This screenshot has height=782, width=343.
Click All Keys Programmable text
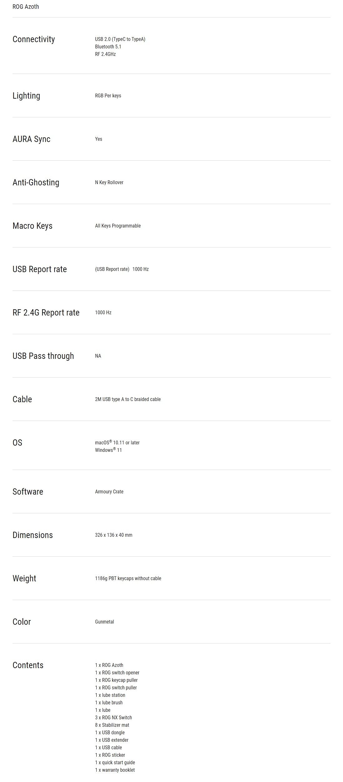point(118,226)
